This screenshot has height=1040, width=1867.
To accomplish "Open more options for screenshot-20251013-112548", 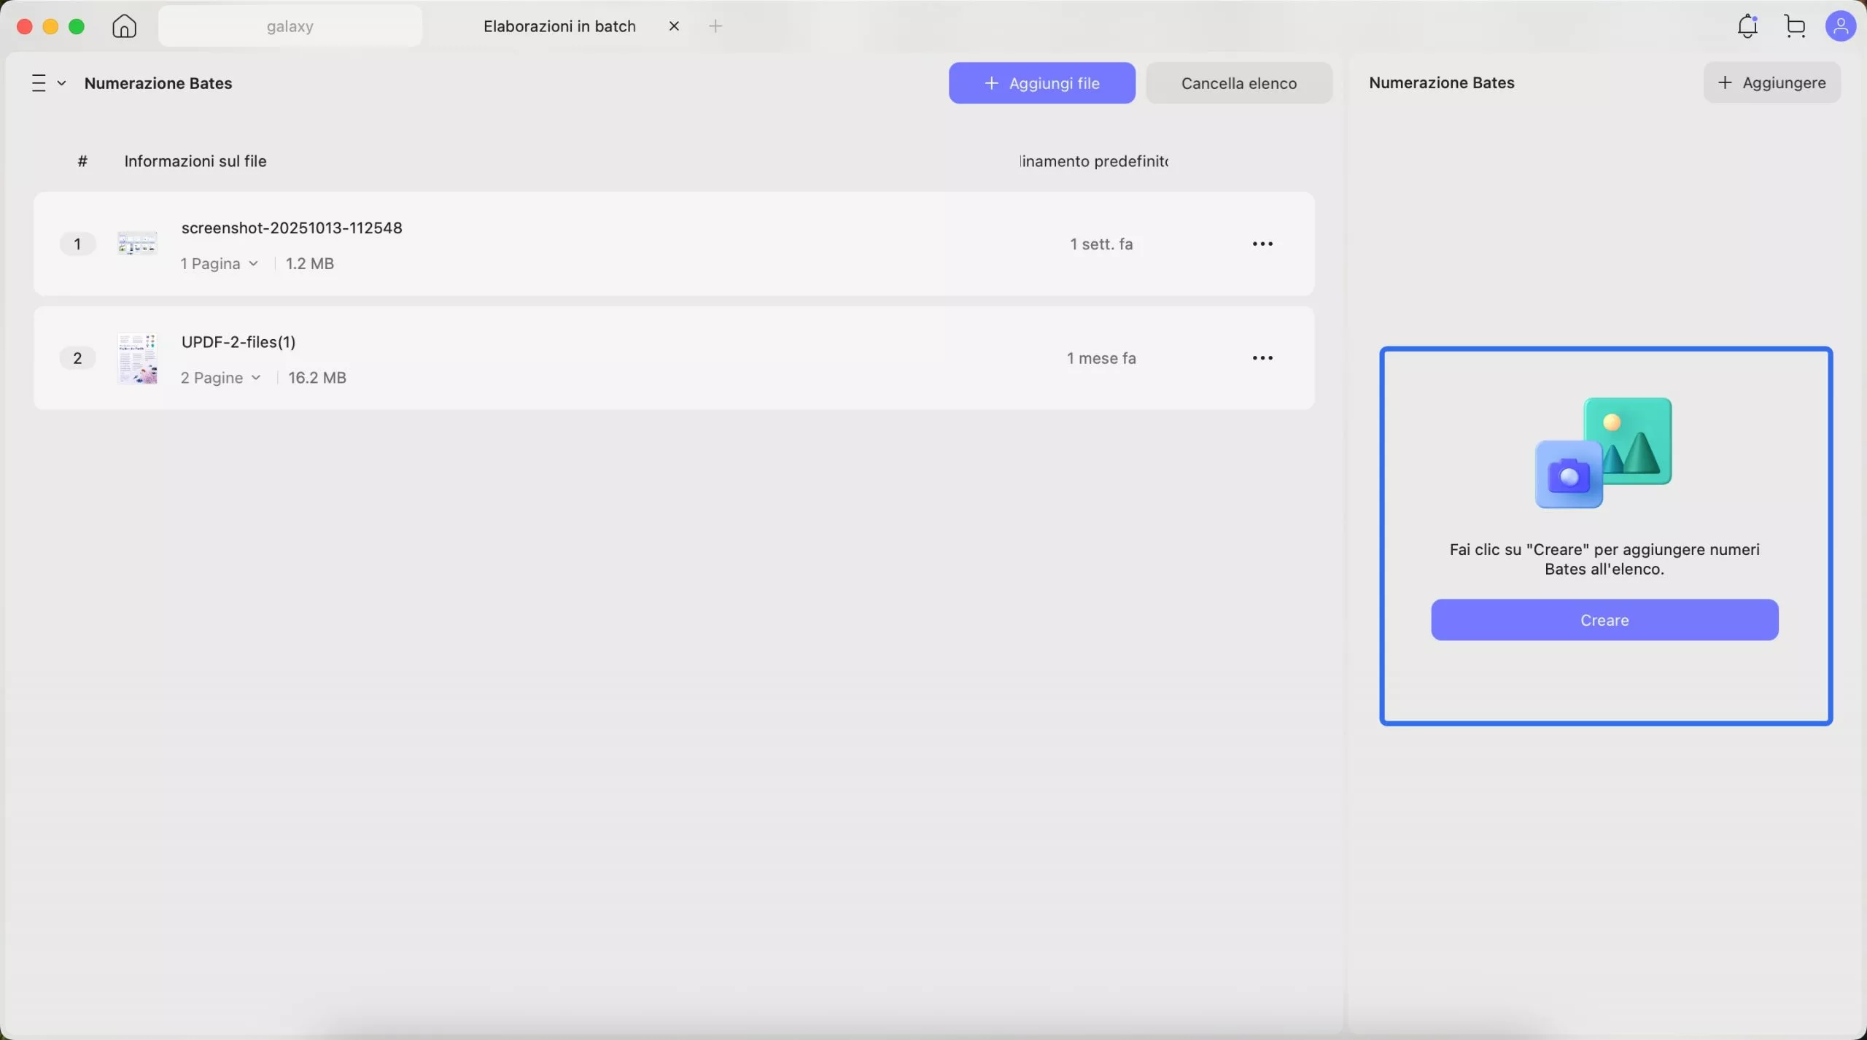I will [x=1262, y=244].
